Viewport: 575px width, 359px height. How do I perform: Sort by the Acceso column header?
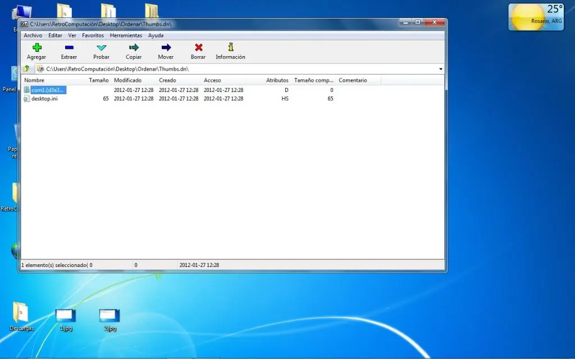223,80
